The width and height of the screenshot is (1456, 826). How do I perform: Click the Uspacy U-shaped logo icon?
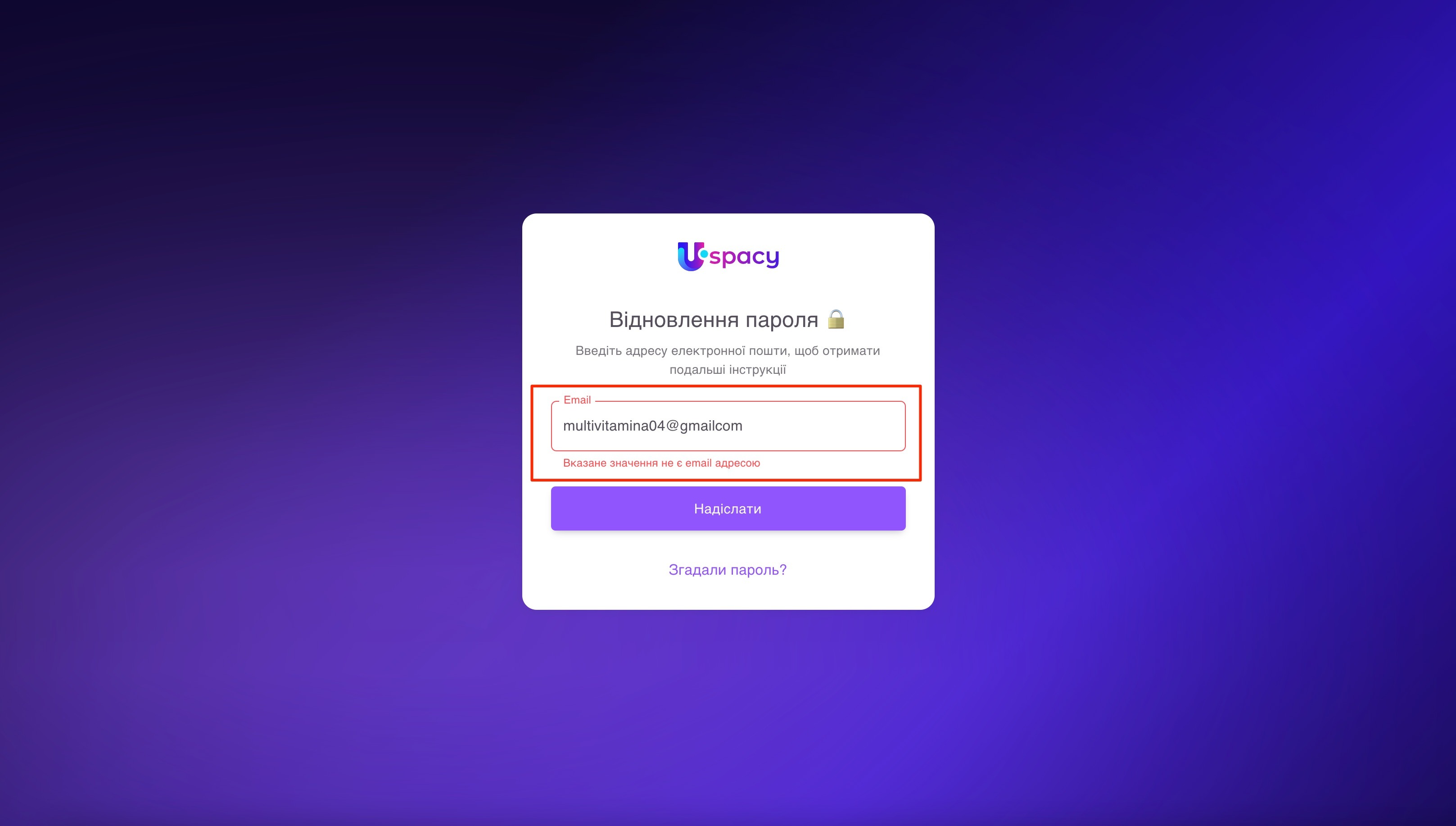point(691,256)
